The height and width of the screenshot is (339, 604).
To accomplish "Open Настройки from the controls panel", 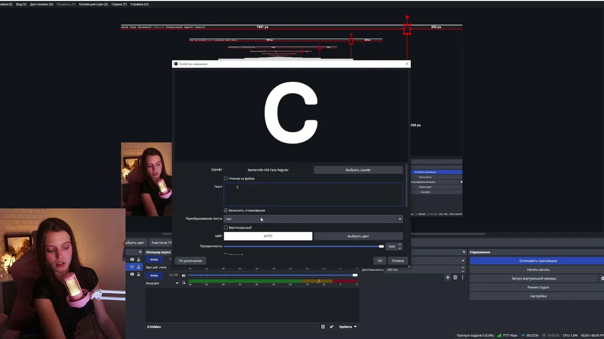I will tap(538, 296).
